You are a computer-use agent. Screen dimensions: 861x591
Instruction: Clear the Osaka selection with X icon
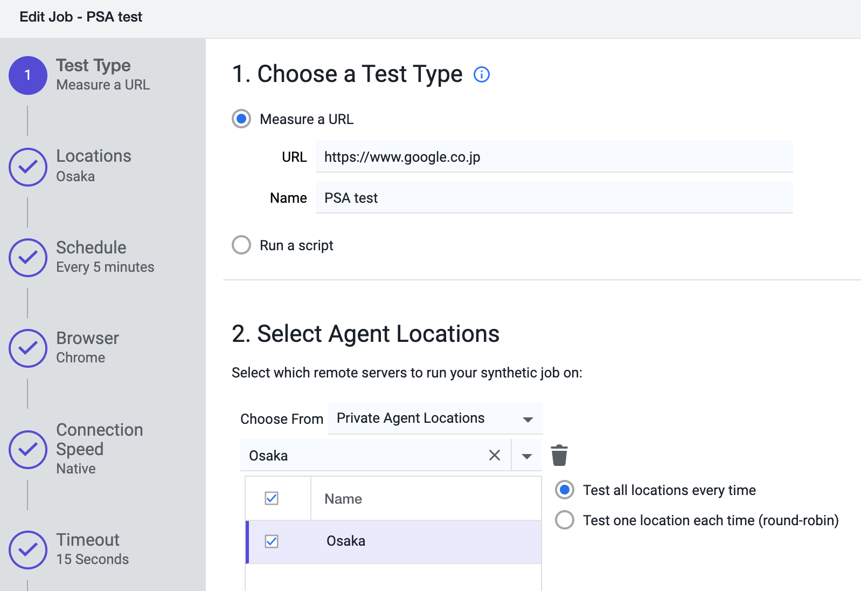[x=494, y=456]
